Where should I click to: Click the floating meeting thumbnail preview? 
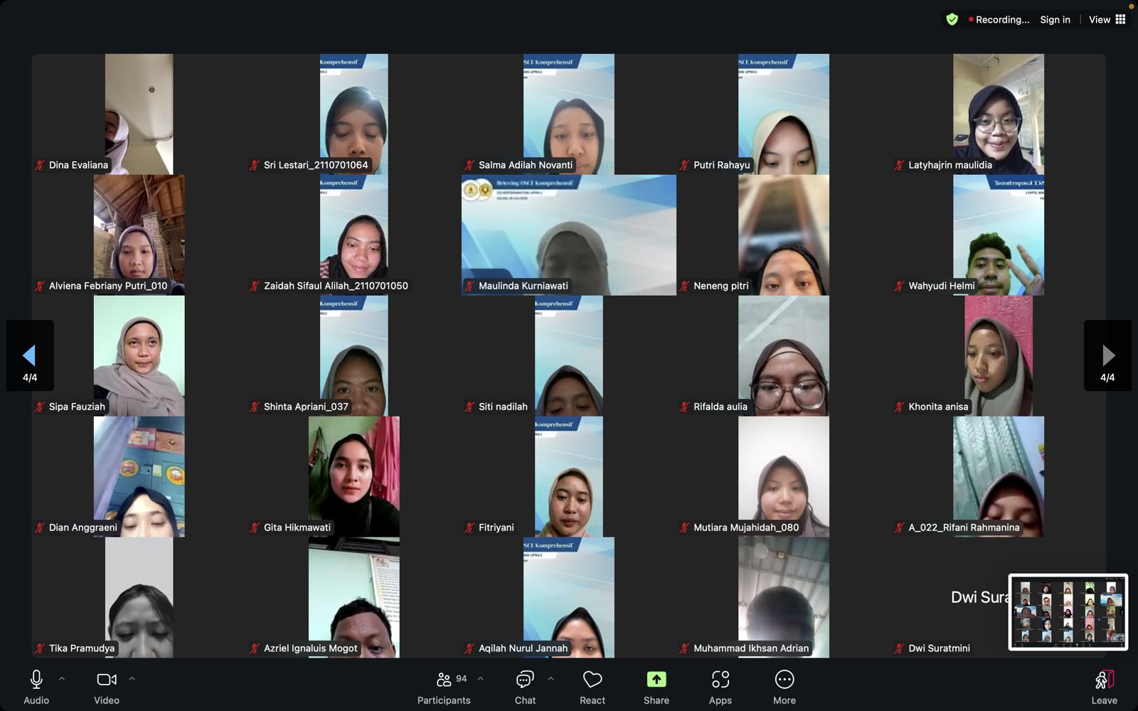click(x=1068, y=611)
